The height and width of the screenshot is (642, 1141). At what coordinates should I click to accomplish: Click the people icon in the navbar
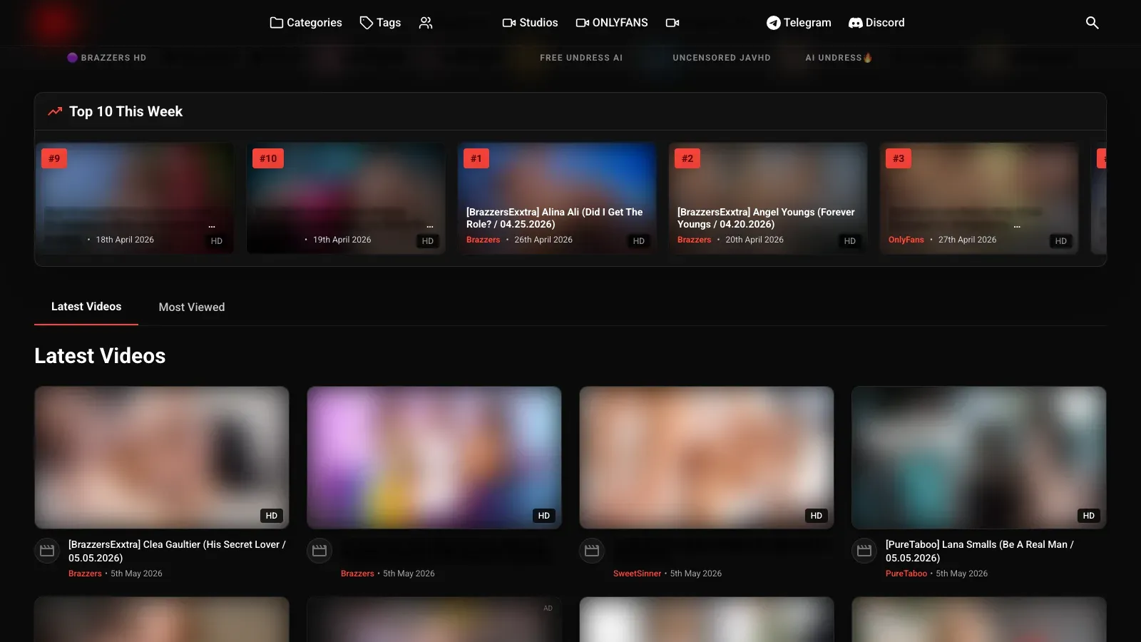coord(426,23)
